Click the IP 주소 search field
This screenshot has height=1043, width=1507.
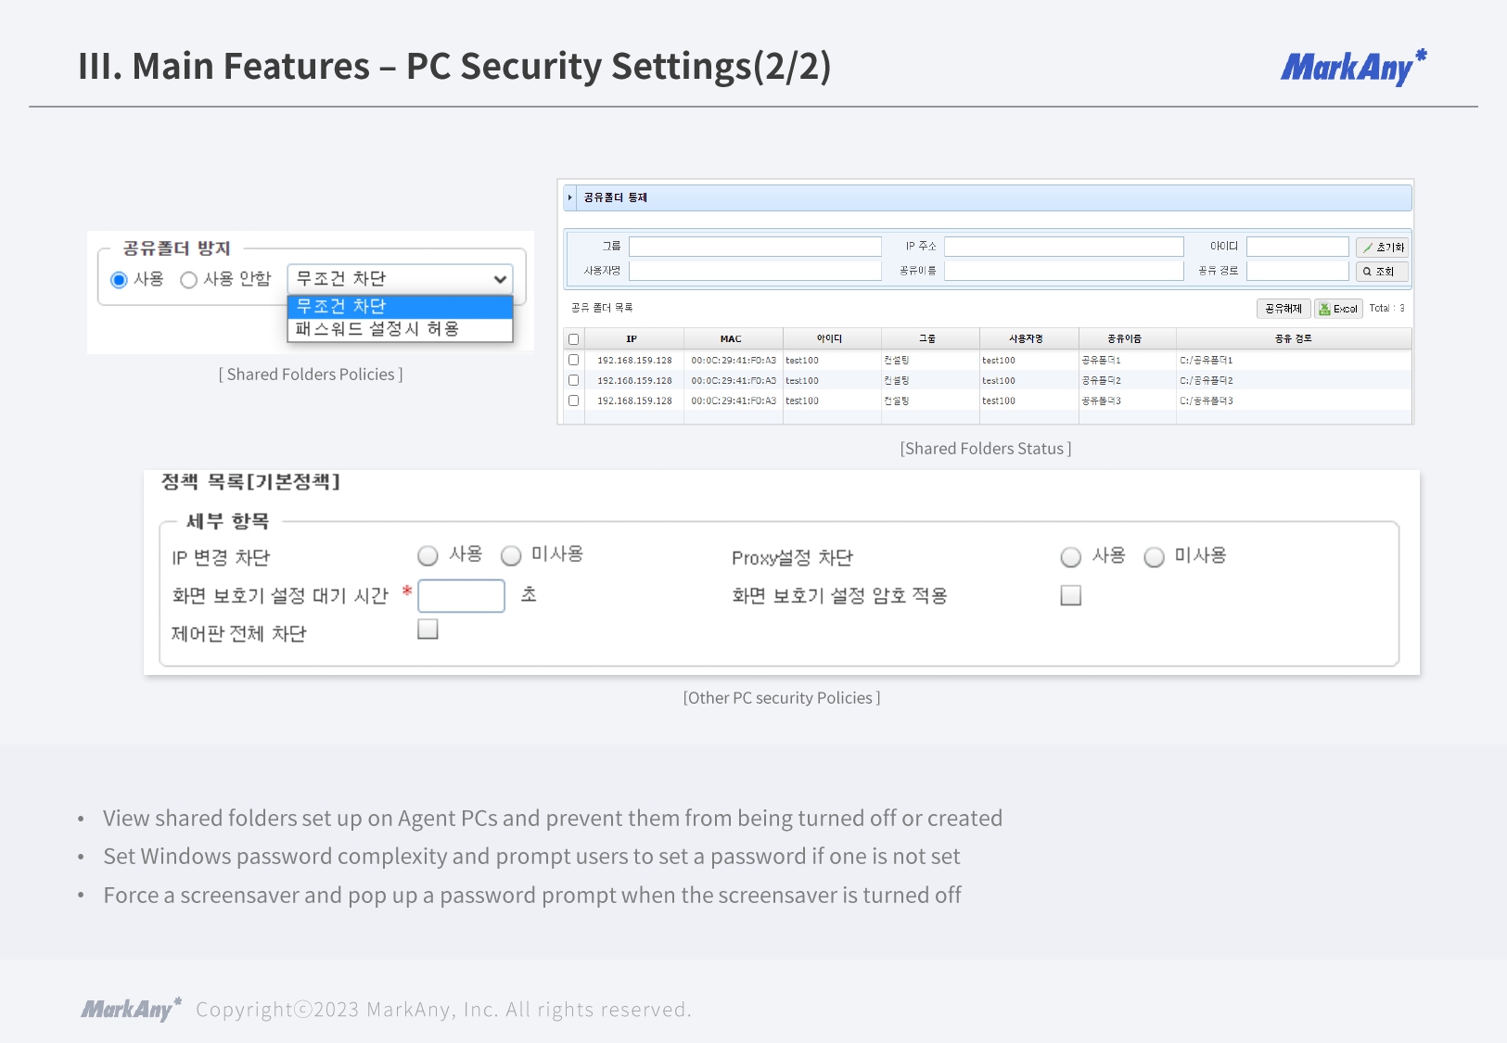tap(1063, 247)
